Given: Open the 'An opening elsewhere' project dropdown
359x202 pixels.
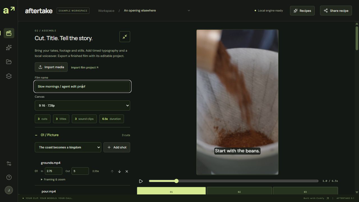Looking at the screenshot, I should [x=157, y=11].
